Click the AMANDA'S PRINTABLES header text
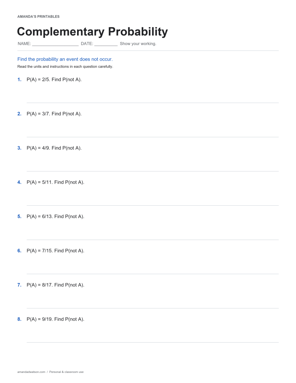 [x=39, y=16]
